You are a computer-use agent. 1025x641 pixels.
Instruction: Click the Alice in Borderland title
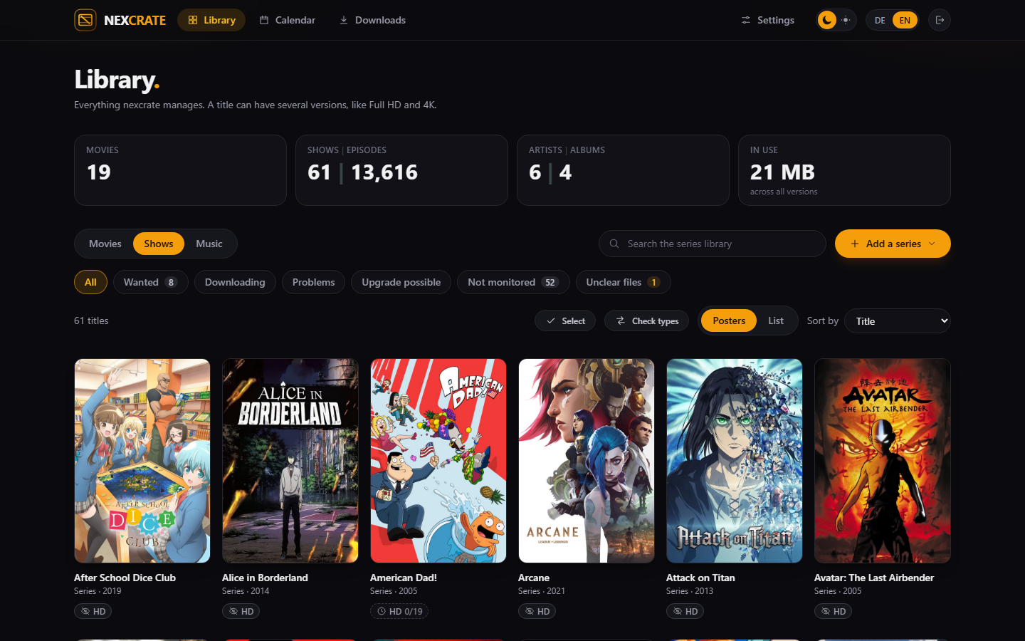click(x=265, y=578)
